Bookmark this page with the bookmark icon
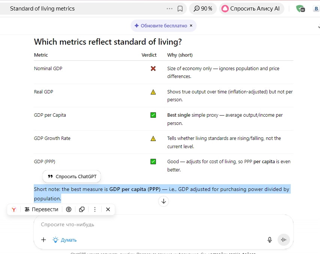The image size is (320, 254). click(x=180, y=9)
